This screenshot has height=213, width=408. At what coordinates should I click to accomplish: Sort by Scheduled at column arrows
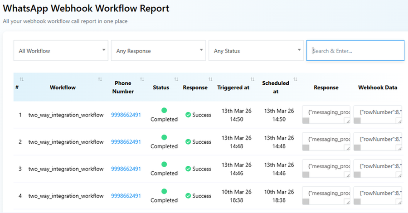coord(296,79)
